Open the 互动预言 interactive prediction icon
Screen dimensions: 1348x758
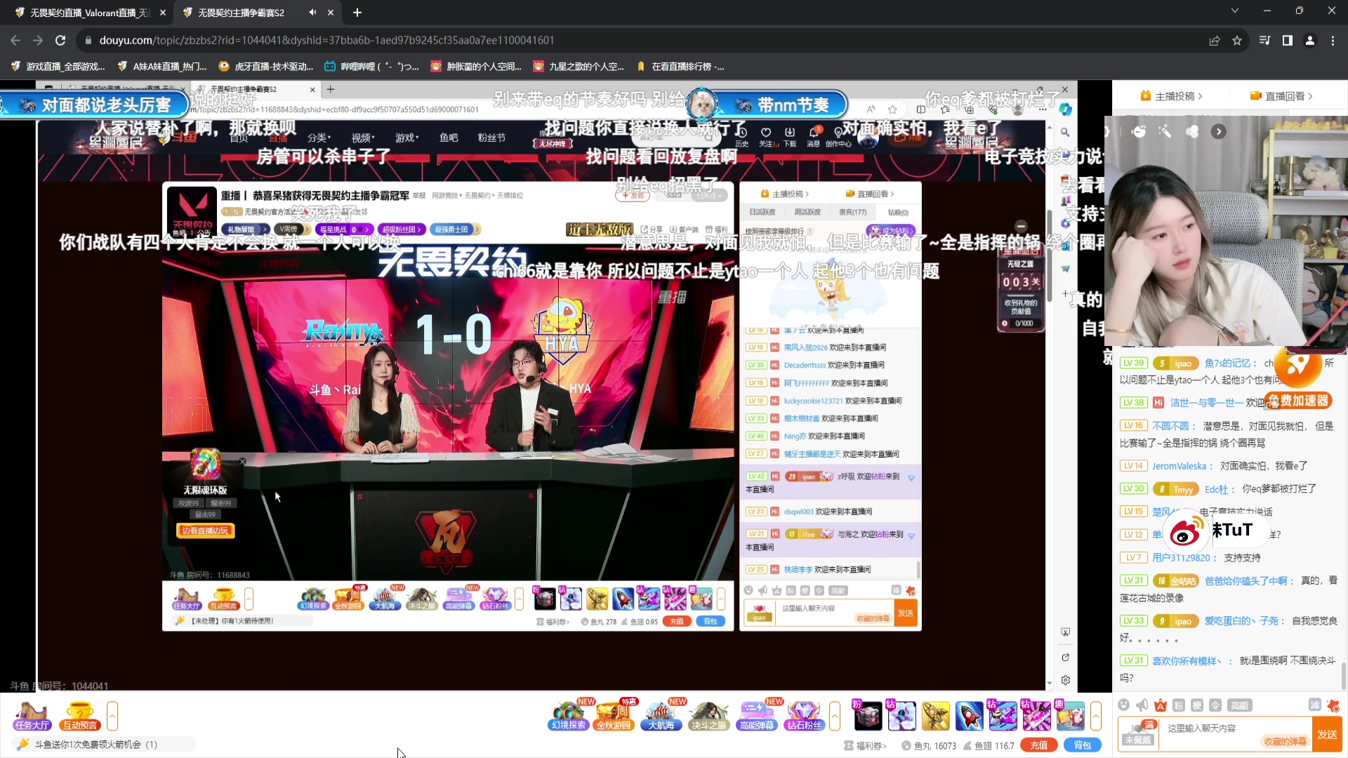click(79, 716)
